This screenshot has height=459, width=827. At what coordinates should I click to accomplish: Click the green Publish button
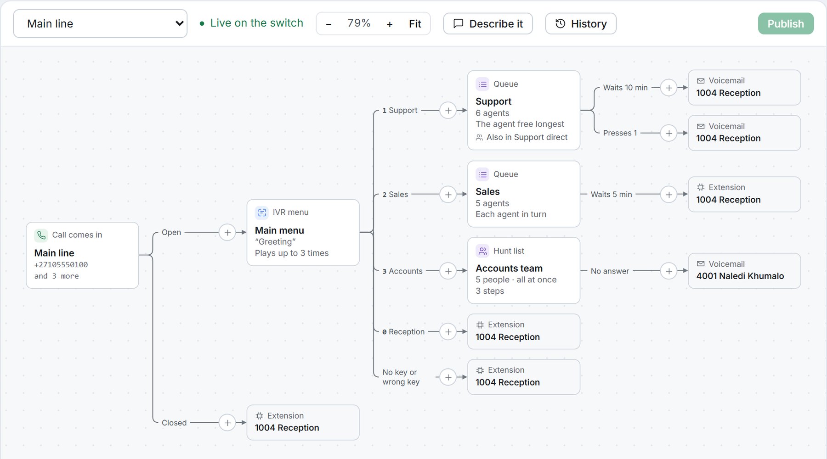point(786,23)
